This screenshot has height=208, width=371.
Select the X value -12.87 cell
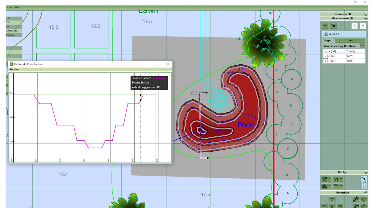[337, 61]
